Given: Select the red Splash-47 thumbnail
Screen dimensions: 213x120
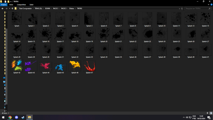Looking at the screenshot, I should [89, 66].
